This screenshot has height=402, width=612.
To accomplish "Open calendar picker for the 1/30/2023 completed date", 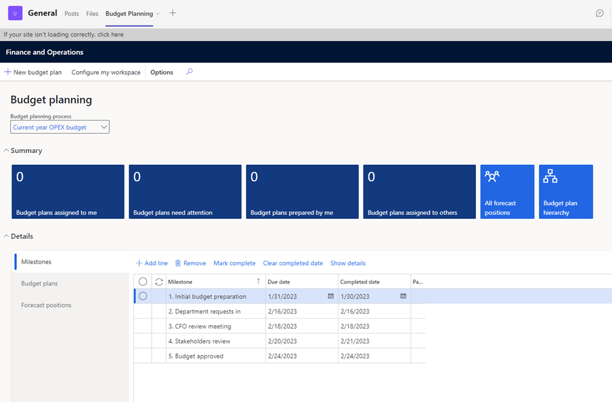I will point(403,296).
